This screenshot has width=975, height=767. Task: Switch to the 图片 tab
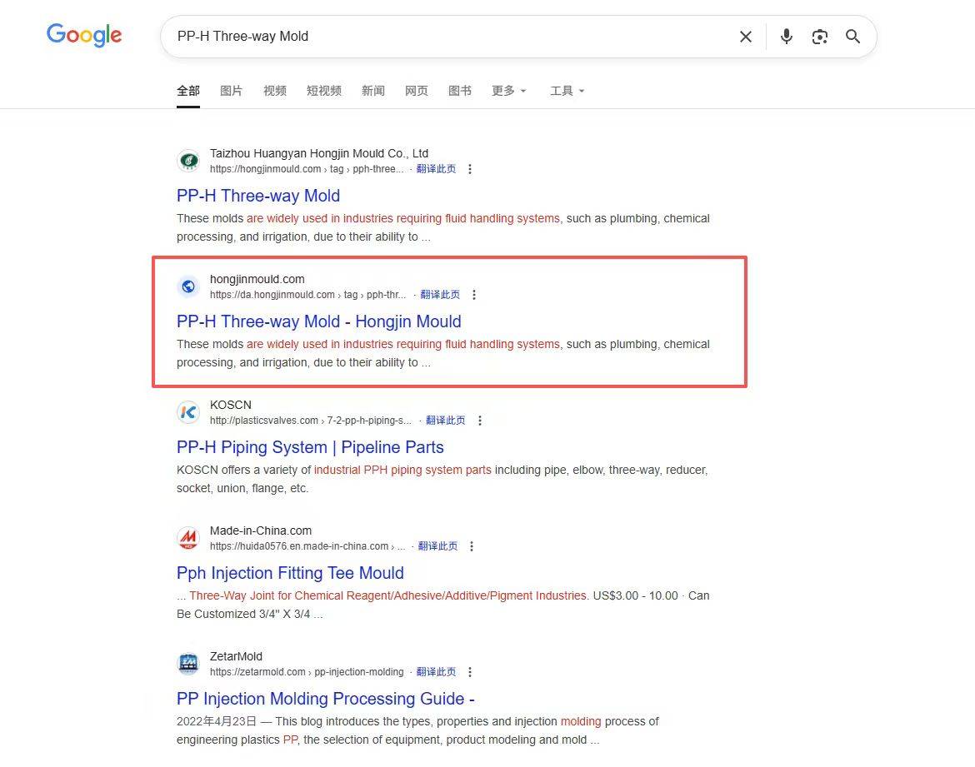[x=231, y=91]
